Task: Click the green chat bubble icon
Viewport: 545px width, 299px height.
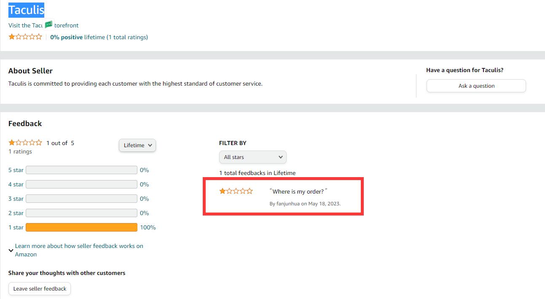Action: click(49, 24)
